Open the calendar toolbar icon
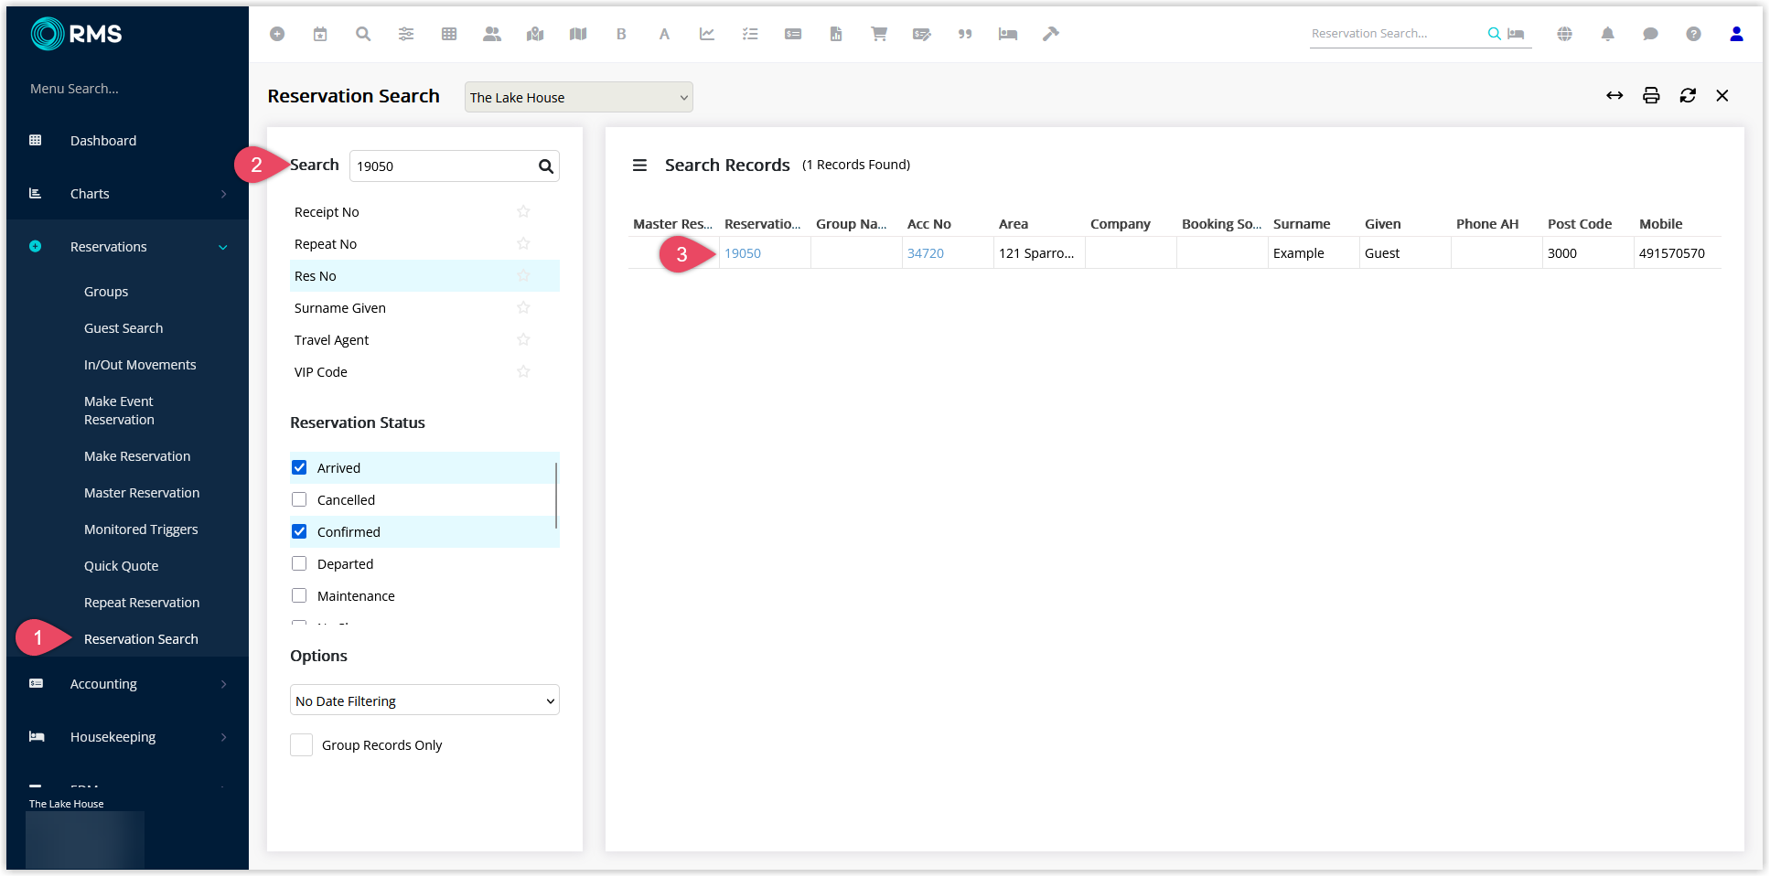 click(320, 34)
